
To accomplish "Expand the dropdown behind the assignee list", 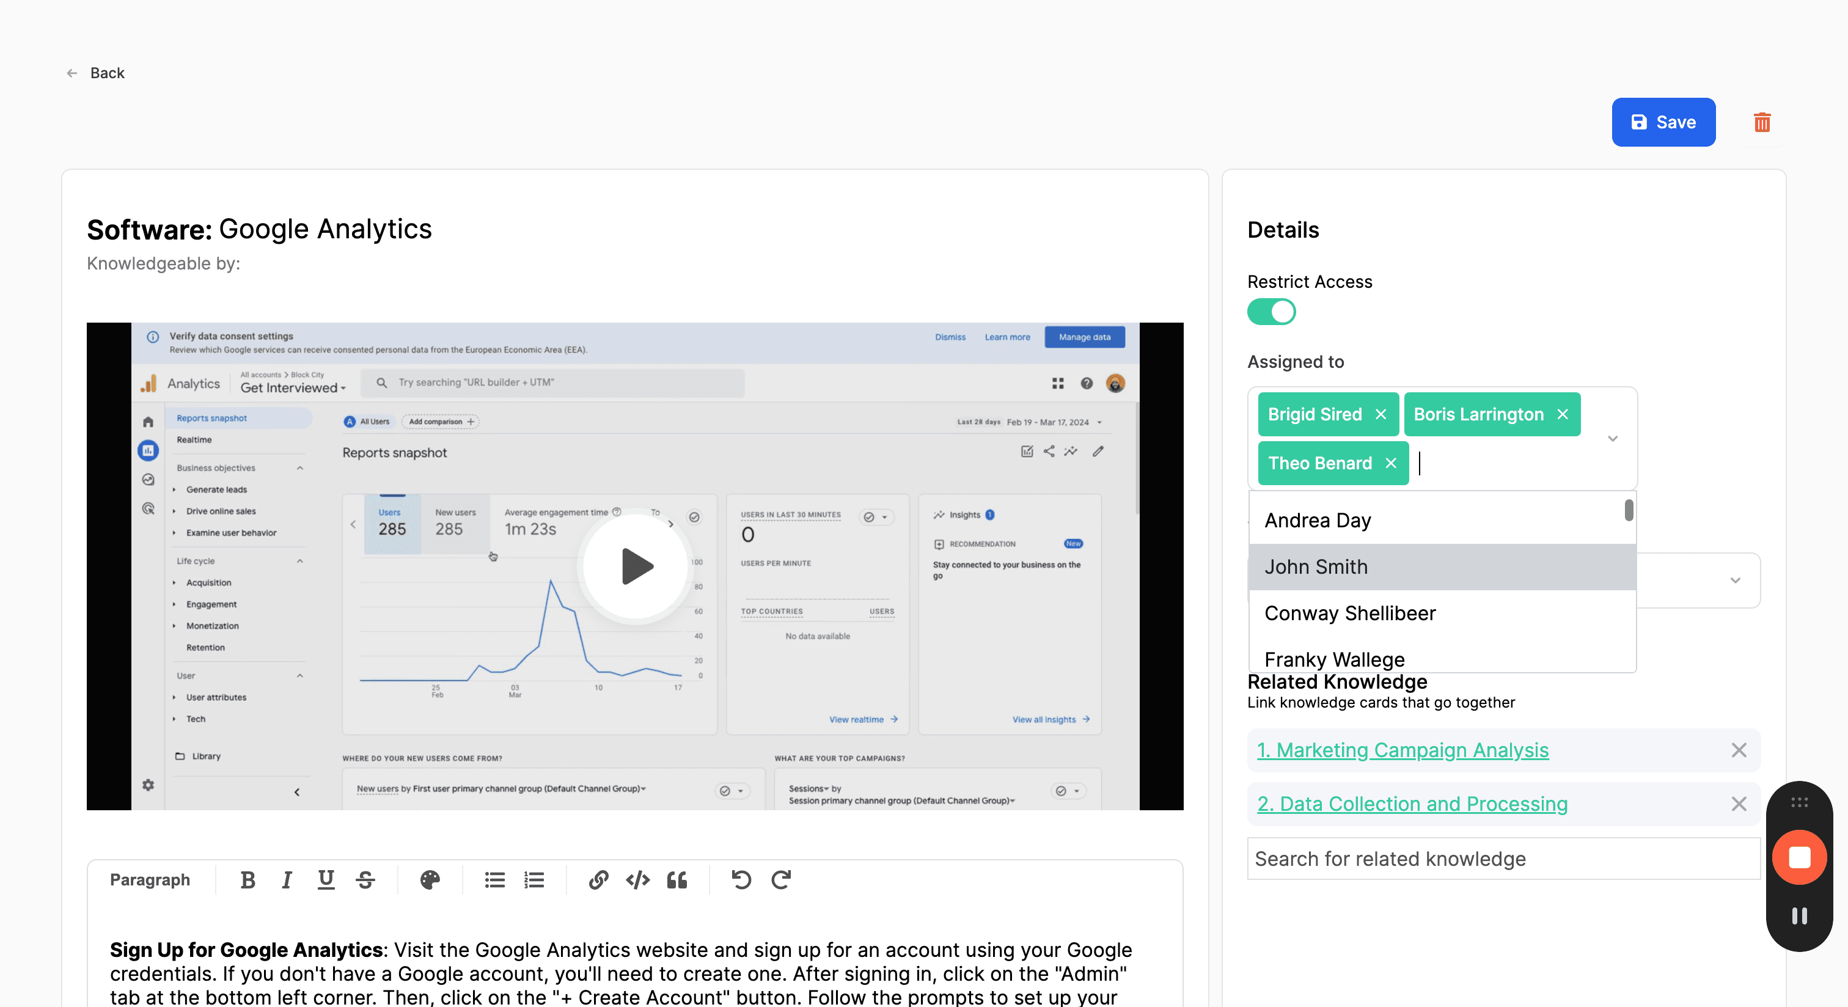I will coord(1736,580).
